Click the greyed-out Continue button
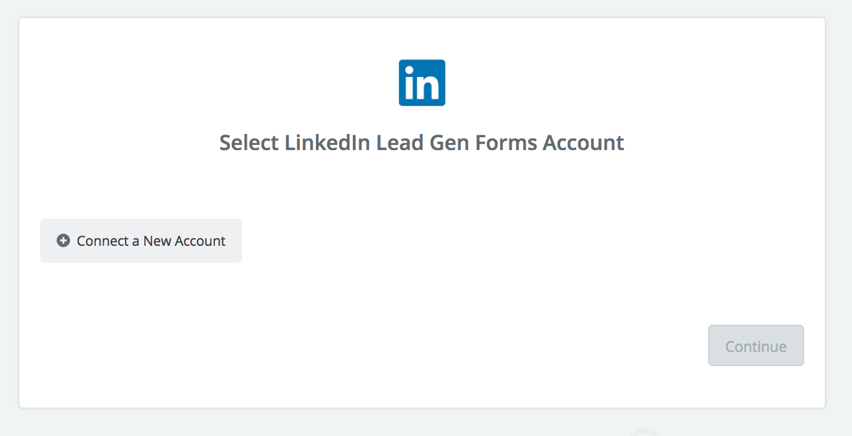Image resolution: width=852 pixels, height=436 pixels. (756, 345)
